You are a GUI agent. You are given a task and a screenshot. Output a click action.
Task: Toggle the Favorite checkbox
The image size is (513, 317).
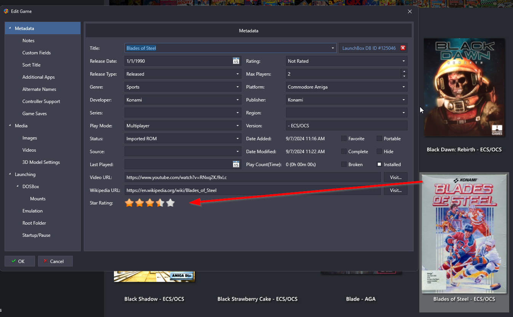pyautogui.click(x=344, y=138)
